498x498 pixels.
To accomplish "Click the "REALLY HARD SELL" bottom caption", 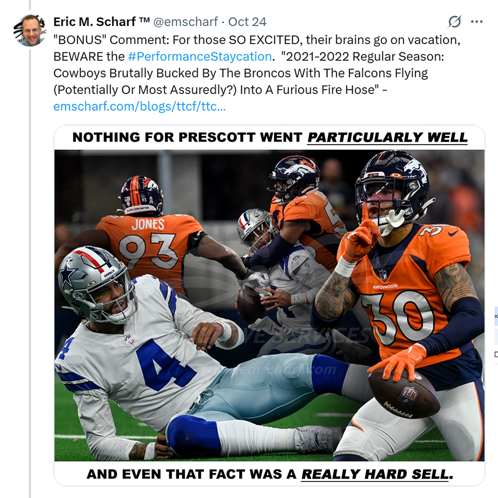I will (x=270, y=474).
